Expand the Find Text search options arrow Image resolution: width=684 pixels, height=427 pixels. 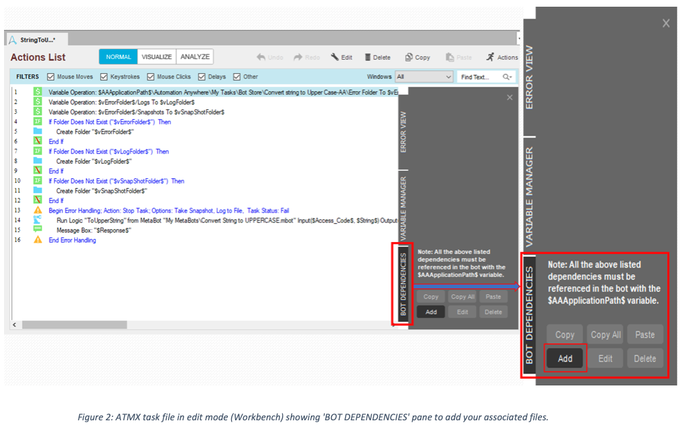[512, 77]
